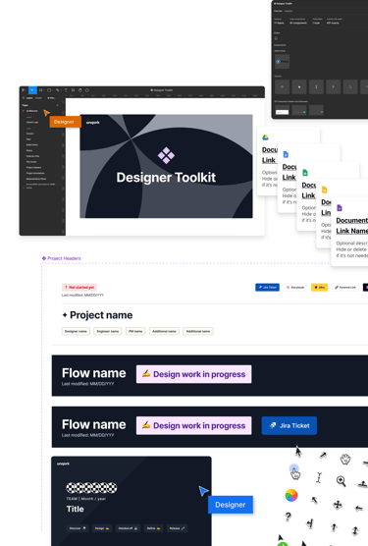The height and width of the screenshot is (546, 368).
Task: Switch to the Layers tab
Action: [x=29, y=98]
